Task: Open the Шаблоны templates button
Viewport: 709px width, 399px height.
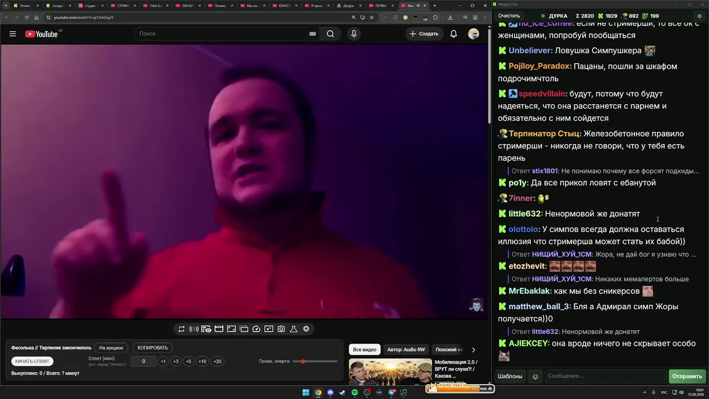Action: click(x=510, y=376)
